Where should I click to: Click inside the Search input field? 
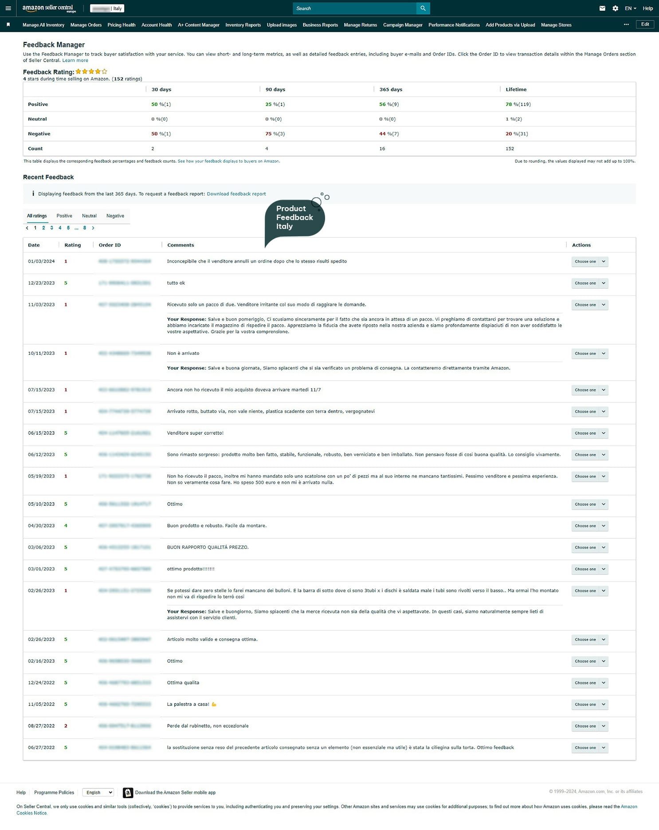[x=355, y=8]
